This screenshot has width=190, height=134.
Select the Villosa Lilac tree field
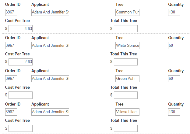click(x=127, y=112)
